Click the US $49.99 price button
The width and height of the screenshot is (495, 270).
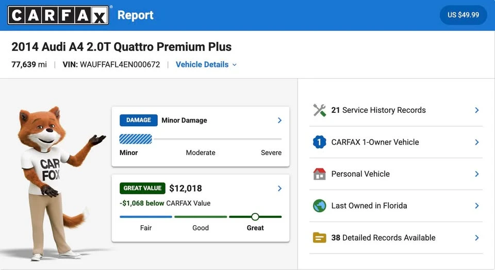[x=463, y=15]
